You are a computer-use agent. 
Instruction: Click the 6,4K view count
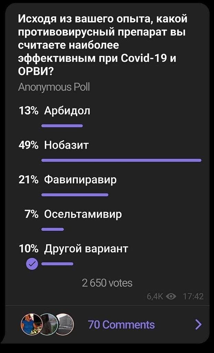click(x=155, y=296)
